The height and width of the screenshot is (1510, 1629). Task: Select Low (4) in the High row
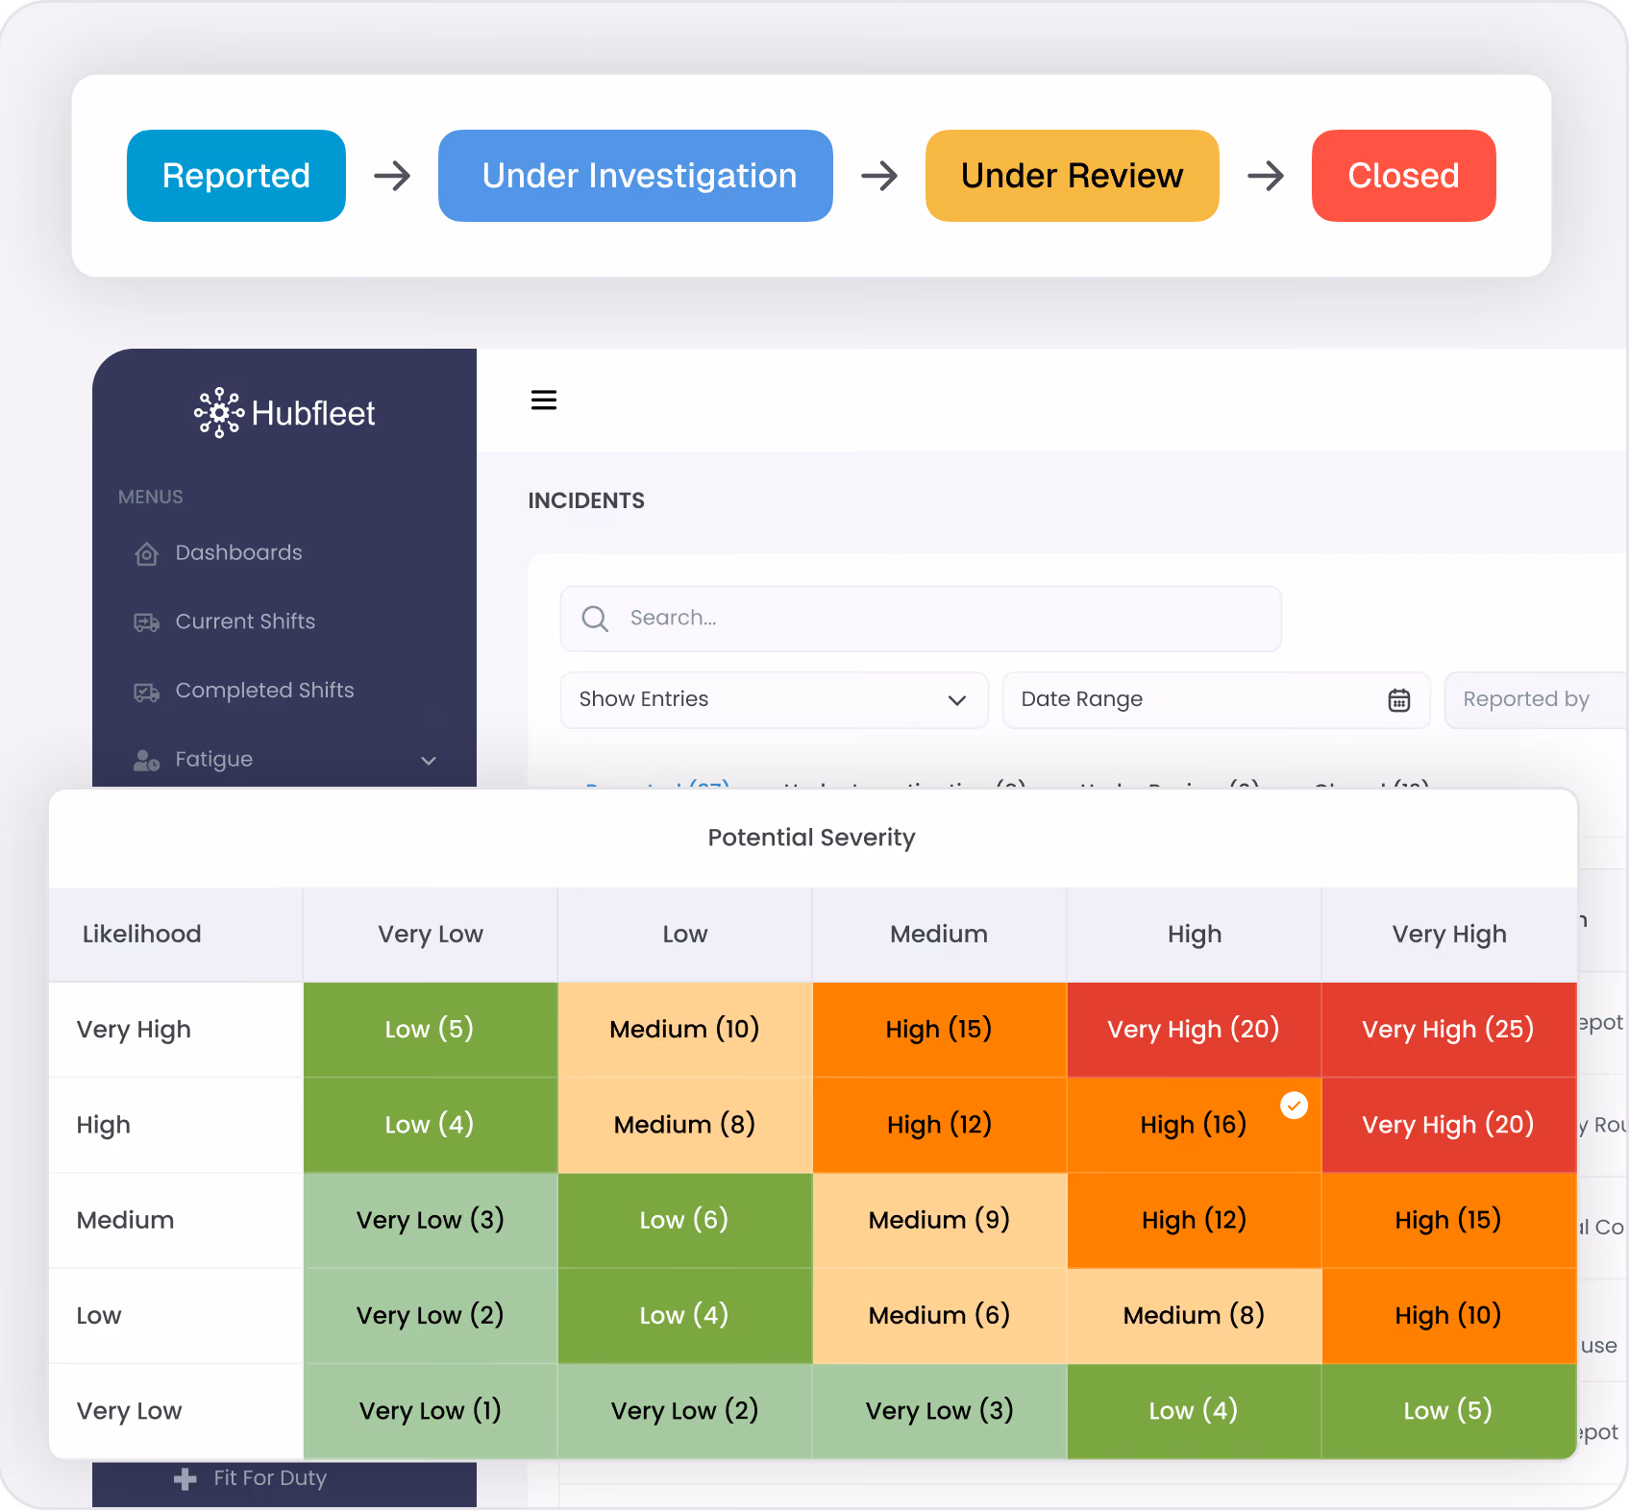coord(431,1125)
